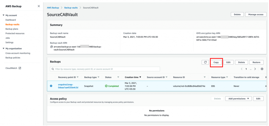Open Dashboard in the sidebar

point(11,20)
